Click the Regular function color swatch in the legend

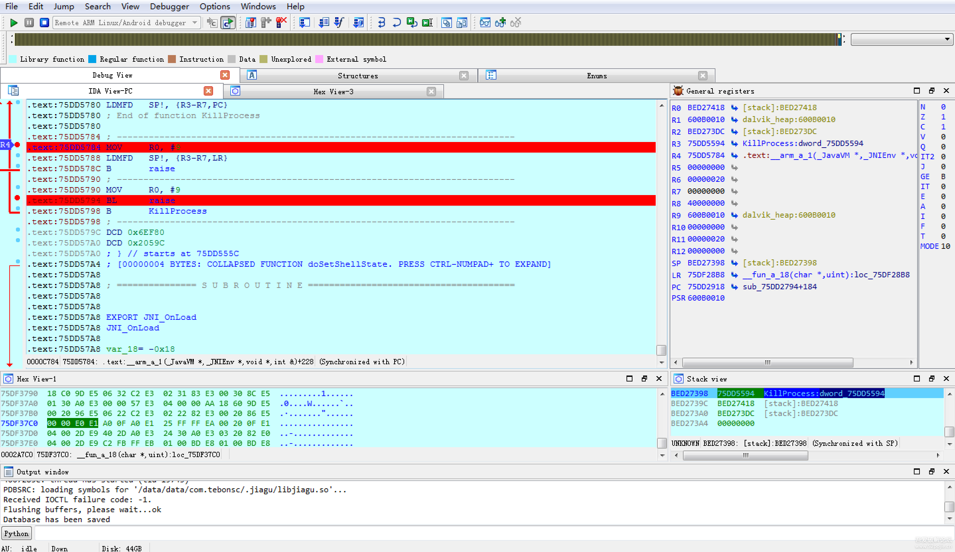(x=92, y=59)
